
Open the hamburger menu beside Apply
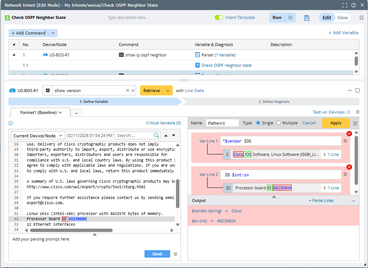click(355, 123)
